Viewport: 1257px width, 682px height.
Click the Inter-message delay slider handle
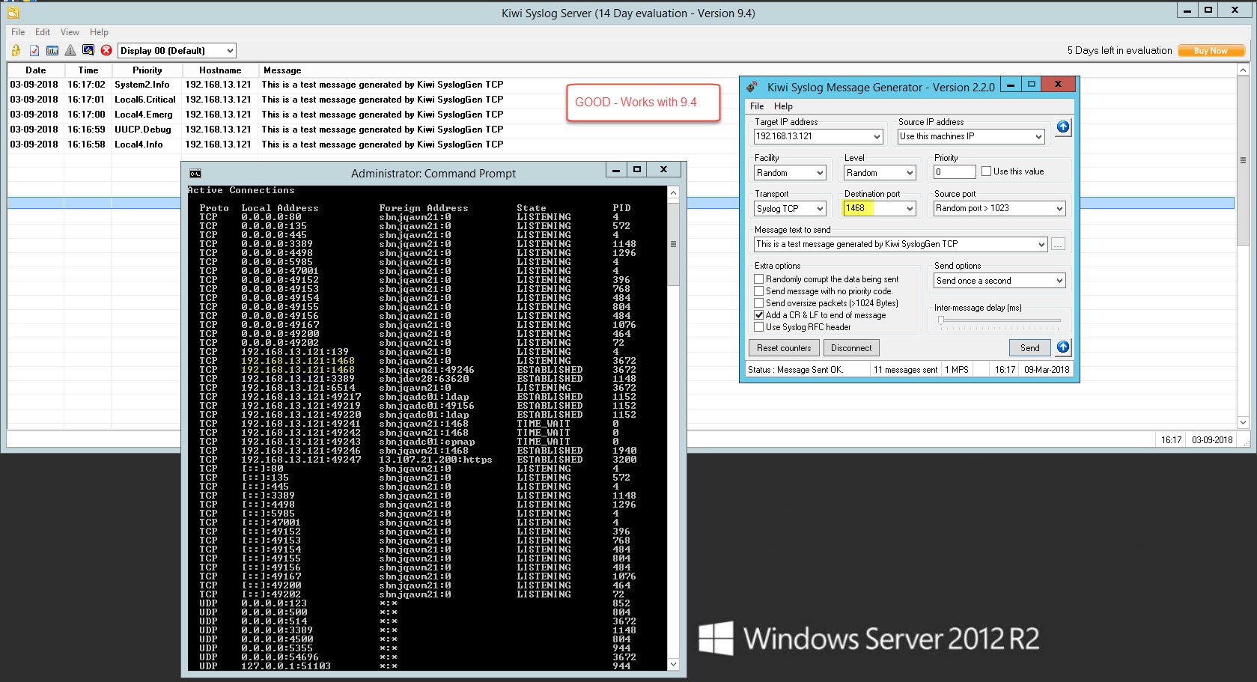pyautogui.click(x=941, y=320)
